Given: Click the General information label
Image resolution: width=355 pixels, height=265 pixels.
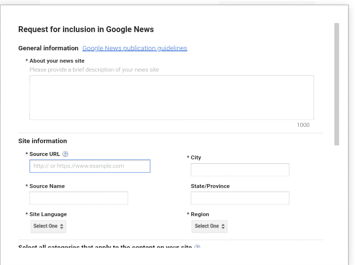Looking at the screenshot, I should [48, 48].
